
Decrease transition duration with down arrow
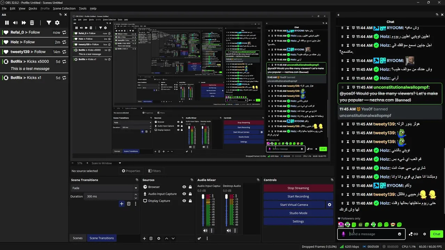pyautogui.click(x=136, y=198)
